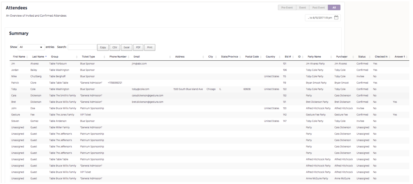The height and width of the screenshot is (184, 413).
Task: Click Table Fishbourn group cell
Action: tap(58, 64)
